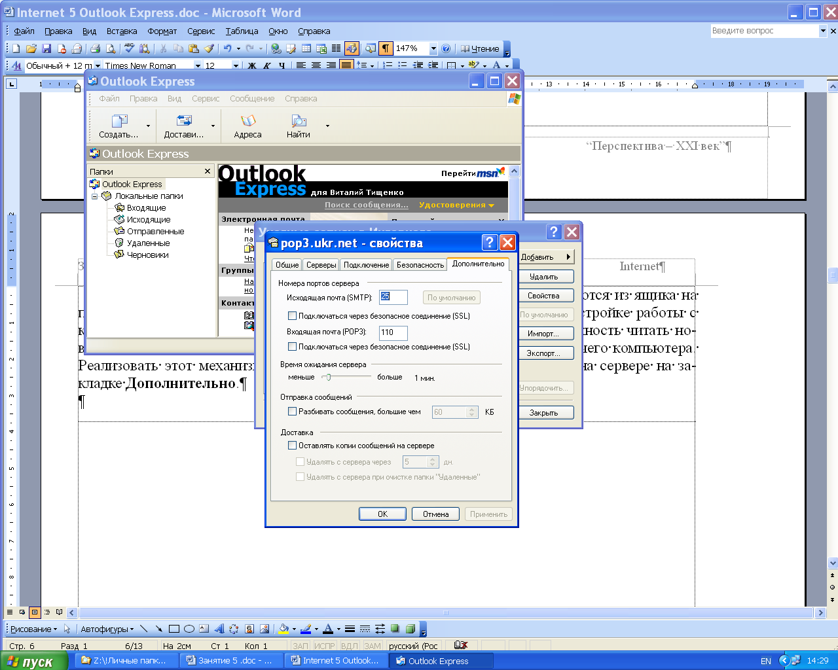Click the Paste clipboard icon
Image resolution: width=838 pixels, height=670 pixels.
pyautogui.click(x=194, y=48)
